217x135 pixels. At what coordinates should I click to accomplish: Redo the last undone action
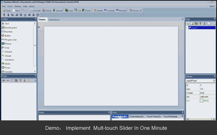(x=121, y=10)
